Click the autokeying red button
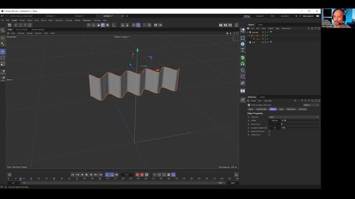The width and height of the screenshot is (355, 199). 142,175
